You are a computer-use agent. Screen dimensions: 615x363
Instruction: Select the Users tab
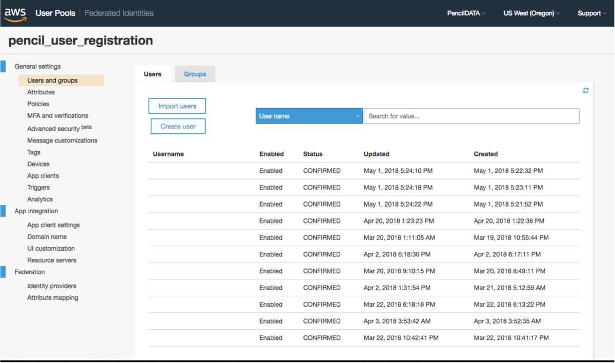[x=153, y=74]
